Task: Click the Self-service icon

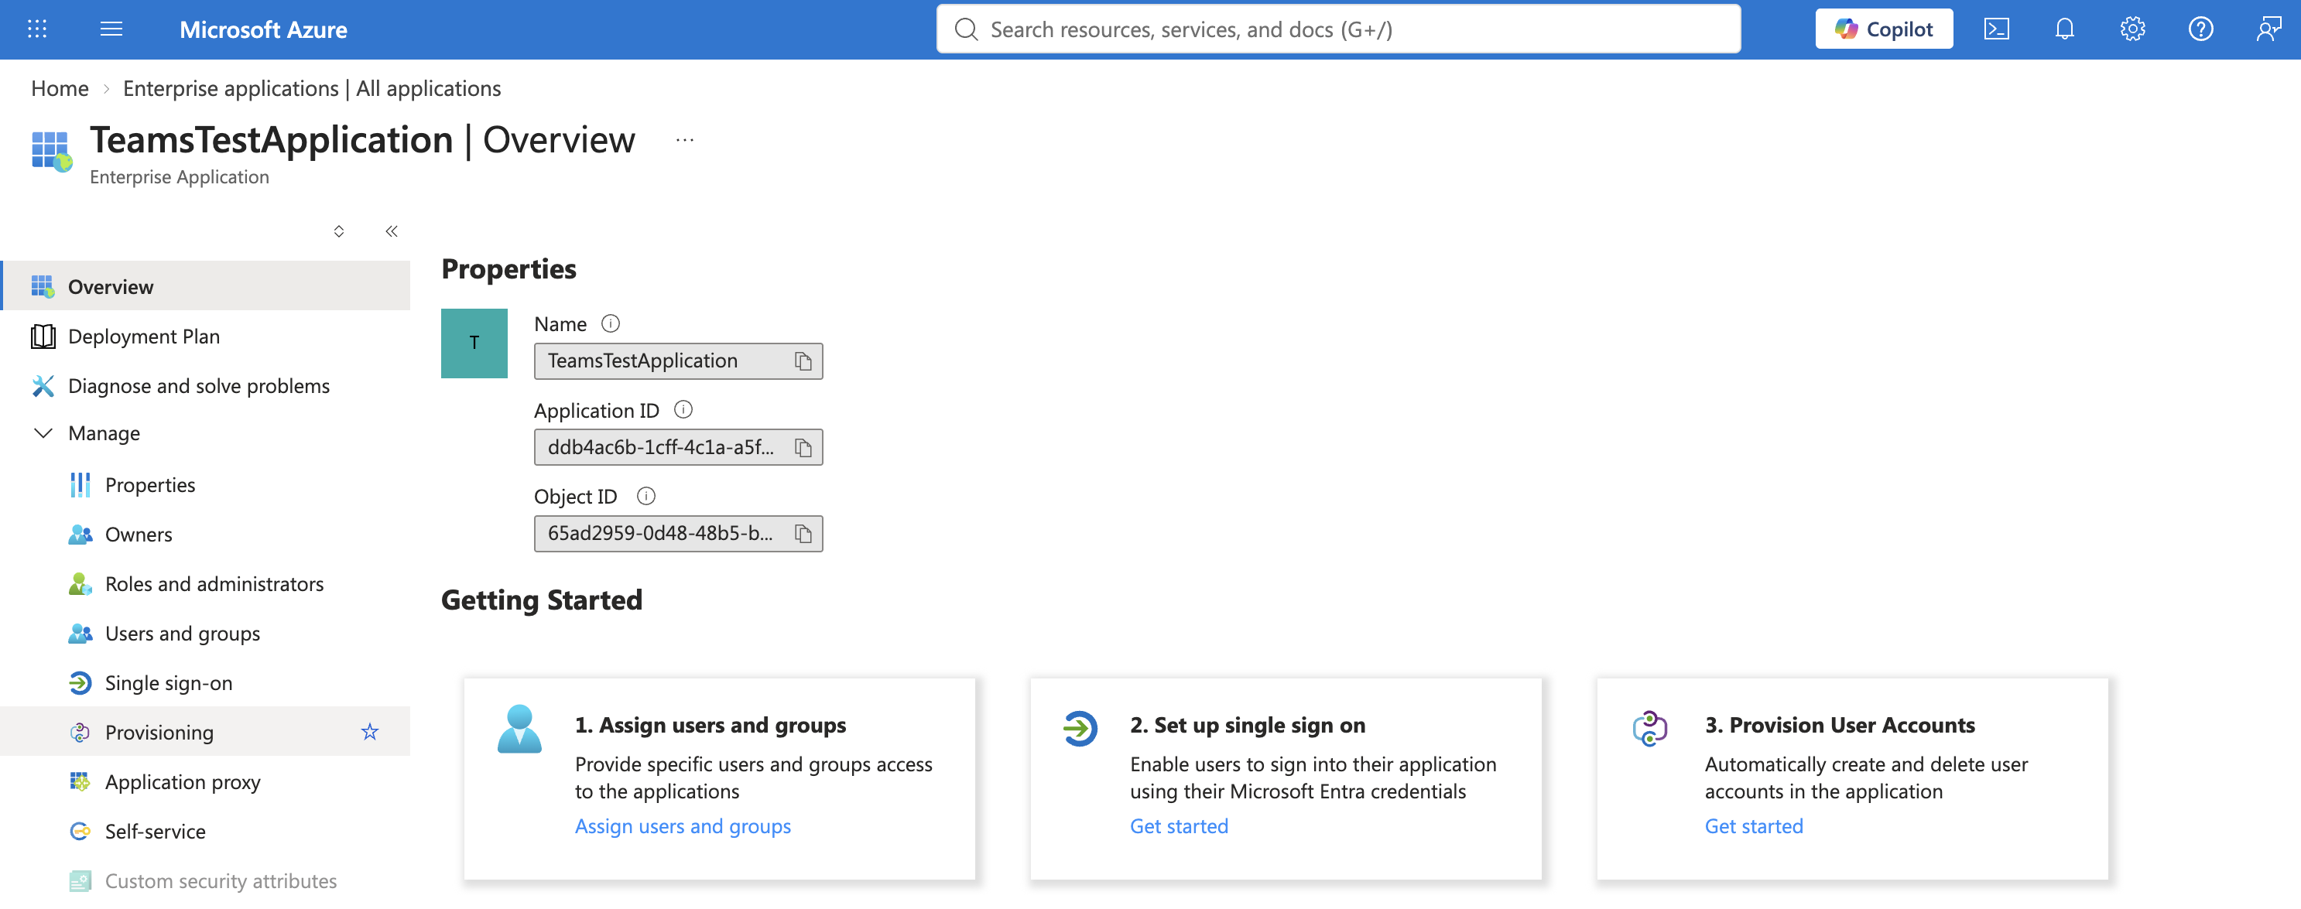Action: point(80,832)
